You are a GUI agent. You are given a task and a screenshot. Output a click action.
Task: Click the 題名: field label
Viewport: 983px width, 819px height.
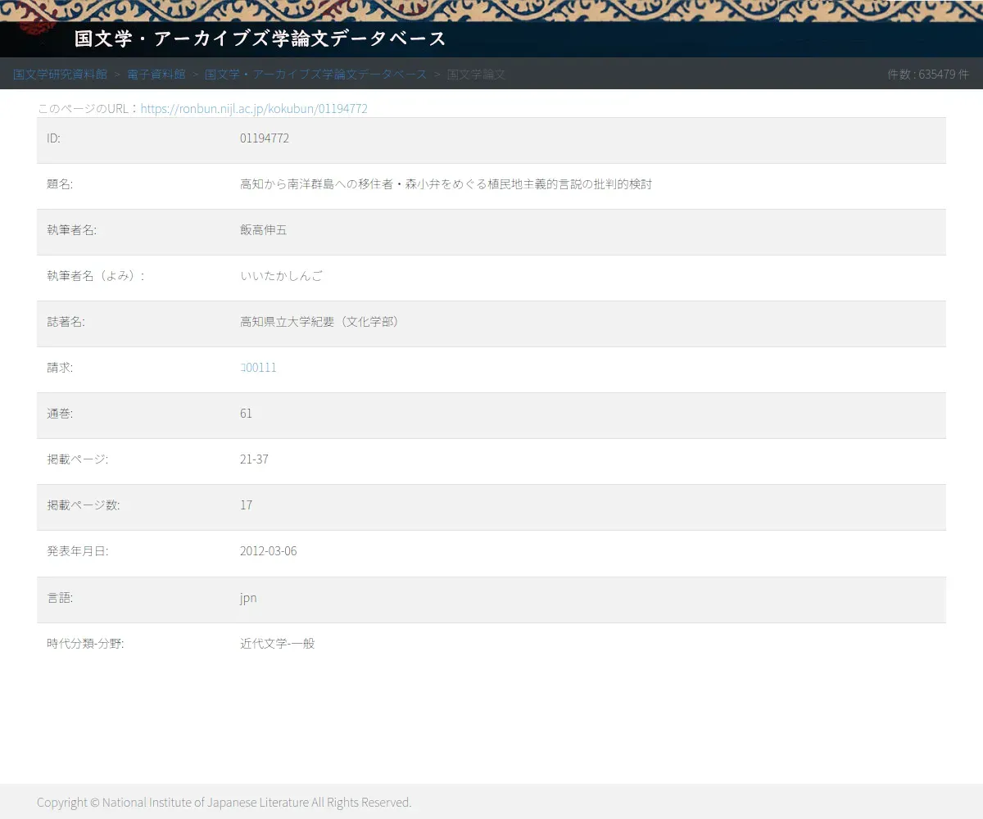pos(60,184)
